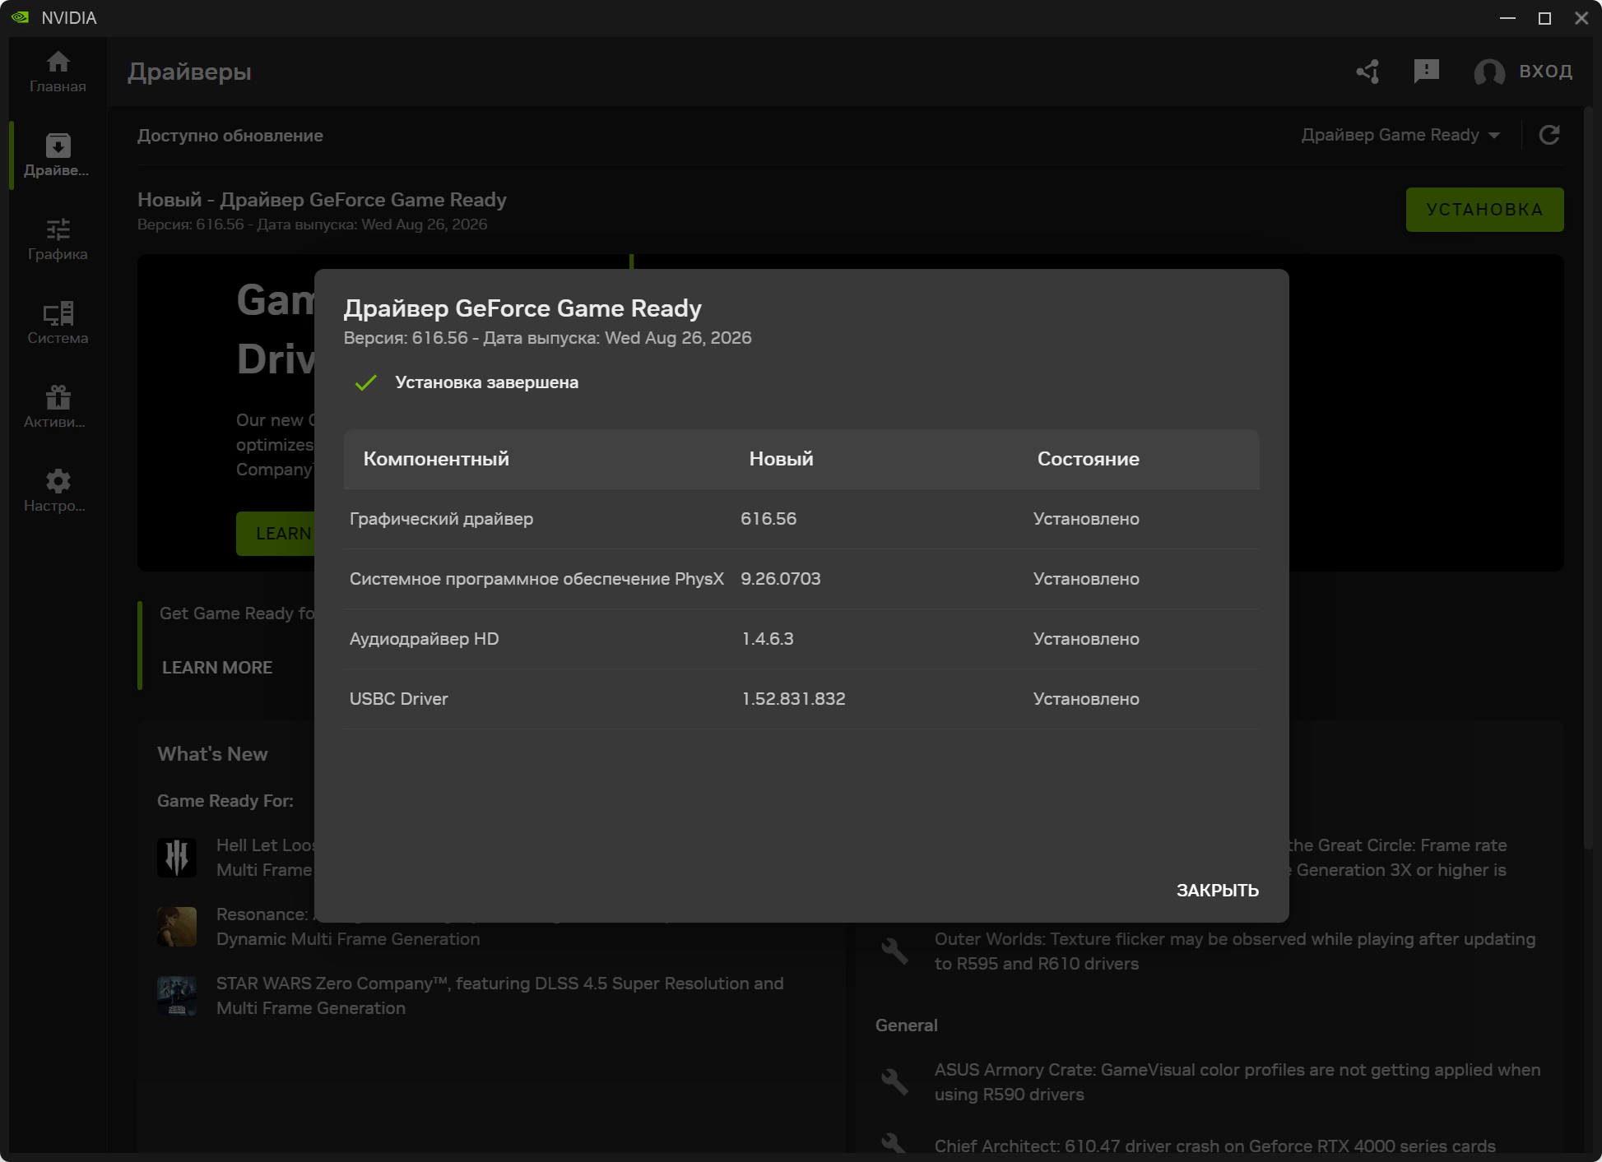
Task: Expand the Драйвер Game Ready dropdown
Action: pos(1400,135)
